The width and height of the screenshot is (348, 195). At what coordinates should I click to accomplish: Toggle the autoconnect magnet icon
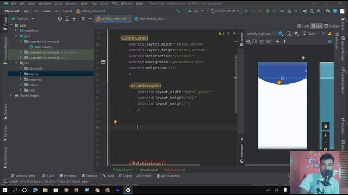pyautogui.click(x=262, y=41)
